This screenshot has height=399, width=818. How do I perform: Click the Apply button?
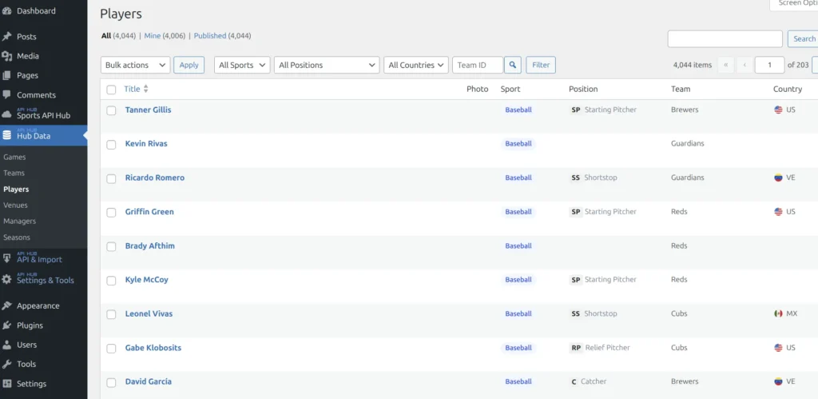coord(189,65)
